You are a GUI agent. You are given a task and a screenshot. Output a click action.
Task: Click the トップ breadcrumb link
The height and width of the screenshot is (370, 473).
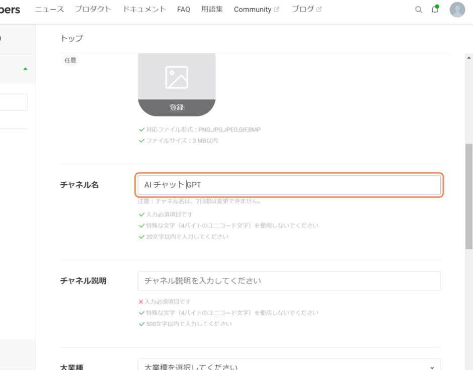click(70, 38)
